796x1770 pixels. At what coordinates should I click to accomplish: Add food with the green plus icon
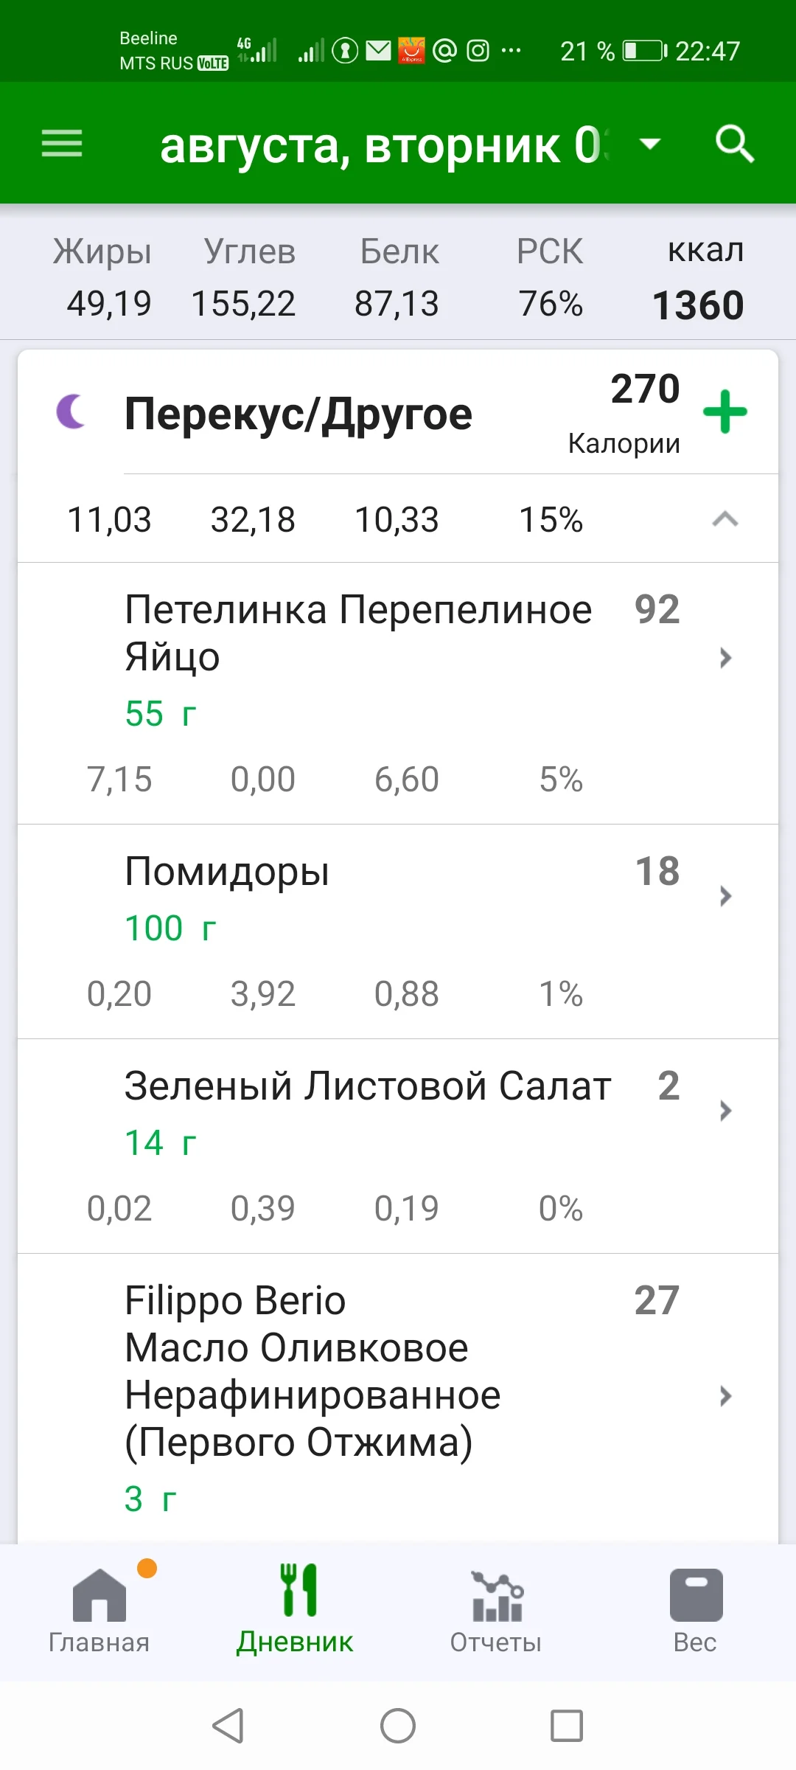[x=725, y=412]
